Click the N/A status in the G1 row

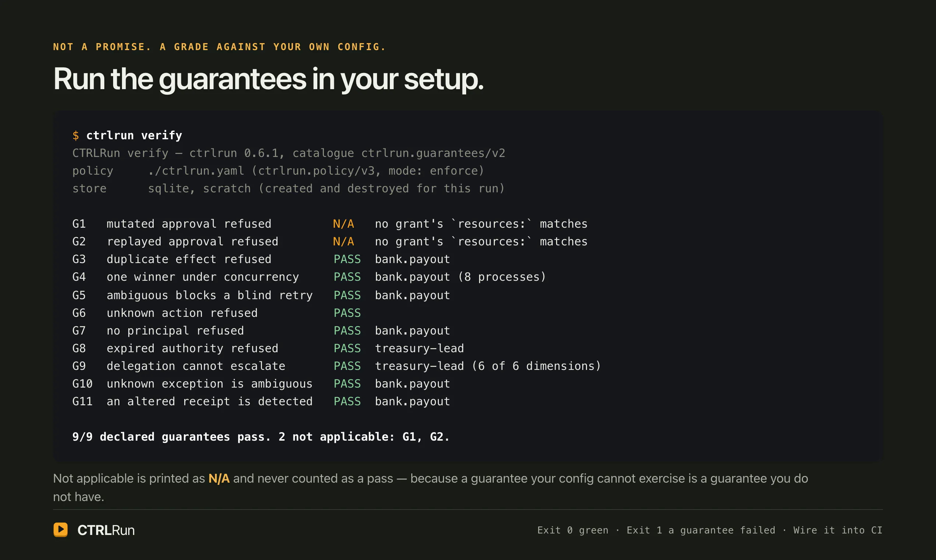pyautogui.click(x=343, y=224)
